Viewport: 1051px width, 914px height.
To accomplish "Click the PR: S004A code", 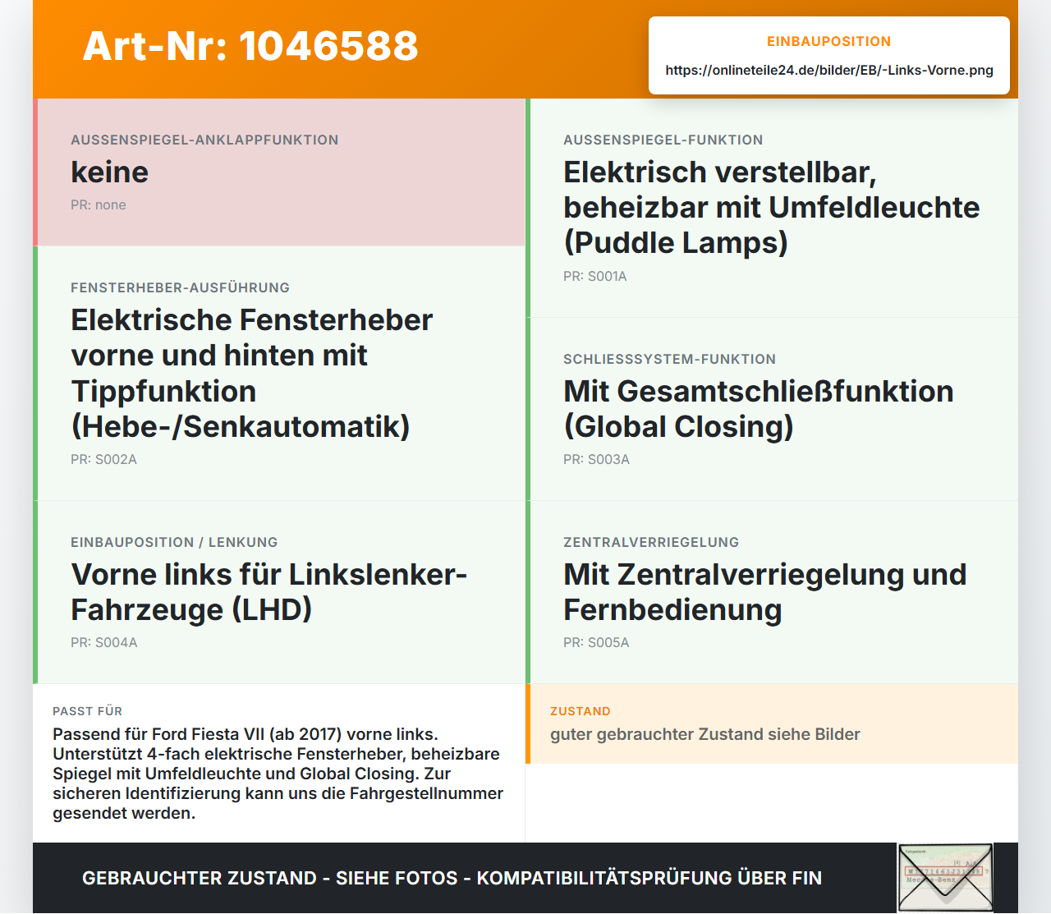I will tap(103, 642).
